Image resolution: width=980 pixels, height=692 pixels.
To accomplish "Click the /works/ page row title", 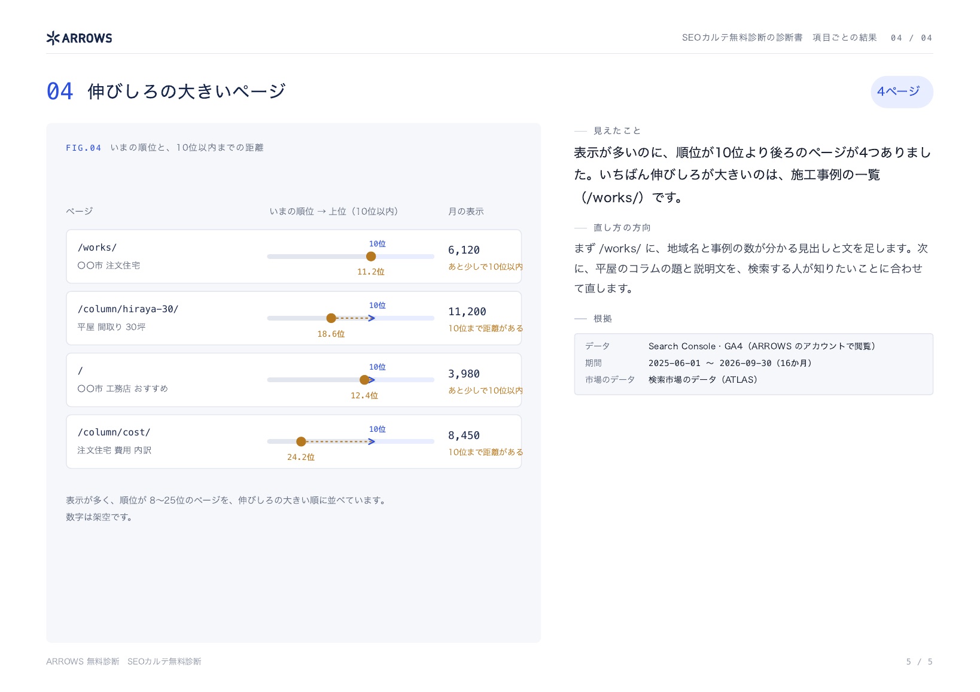I will click(97, 248).
